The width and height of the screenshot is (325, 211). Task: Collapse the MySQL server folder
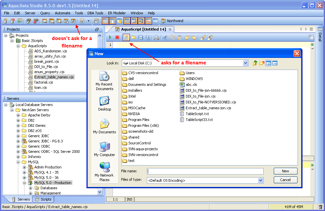click(18, 162)
